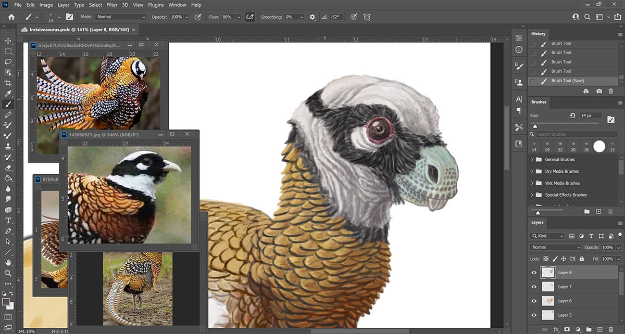Expand Special Effects Brushes folder
Screen dimensions: 625x334
point(532,195)
